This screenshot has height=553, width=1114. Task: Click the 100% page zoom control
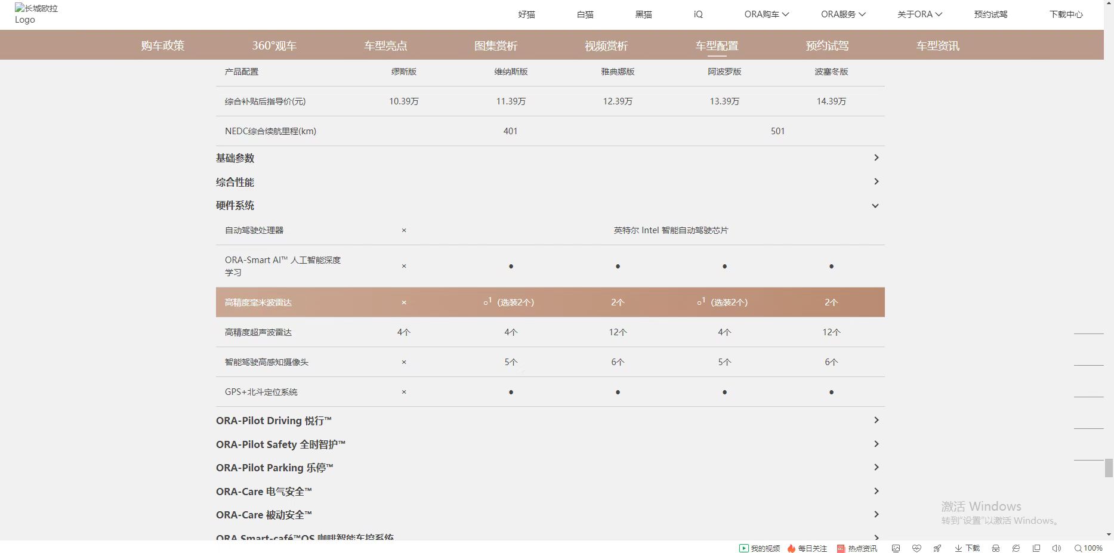1088,548
